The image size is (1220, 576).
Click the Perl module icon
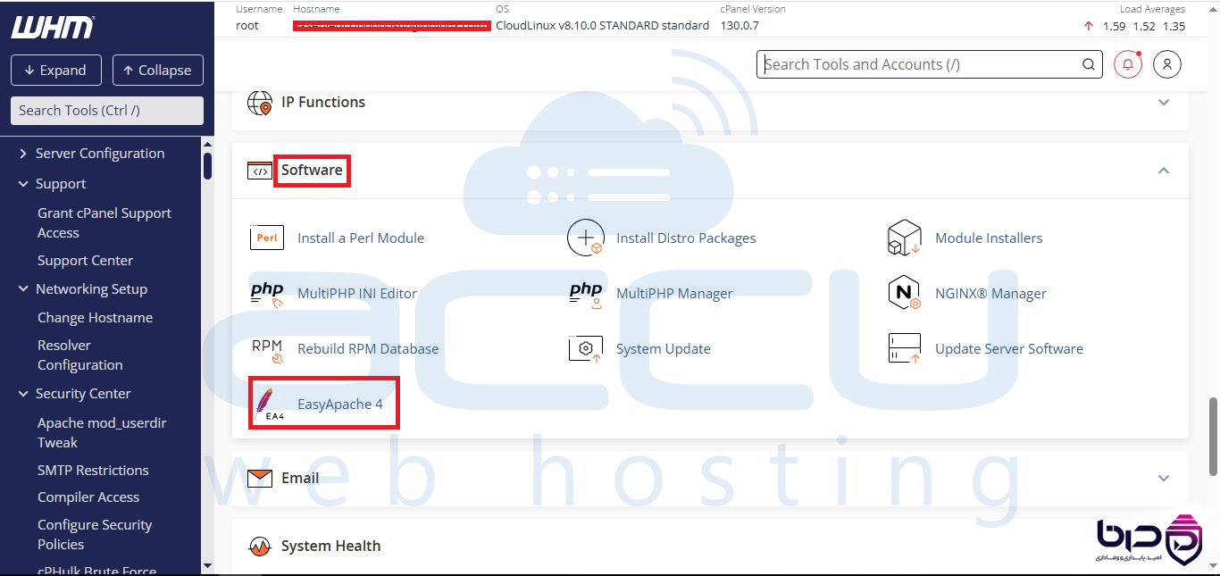point(267,238)
